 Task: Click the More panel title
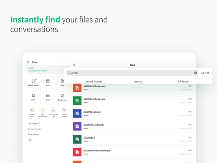pos(35,62)
